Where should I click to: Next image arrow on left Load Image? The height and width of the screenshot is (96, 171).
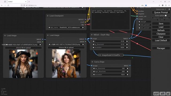click(x=40, y=45)
